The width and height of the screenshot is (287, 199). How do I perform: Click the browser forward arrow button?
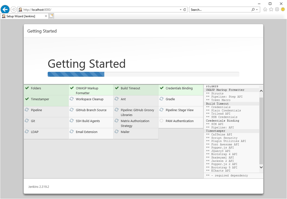[14, 10]
